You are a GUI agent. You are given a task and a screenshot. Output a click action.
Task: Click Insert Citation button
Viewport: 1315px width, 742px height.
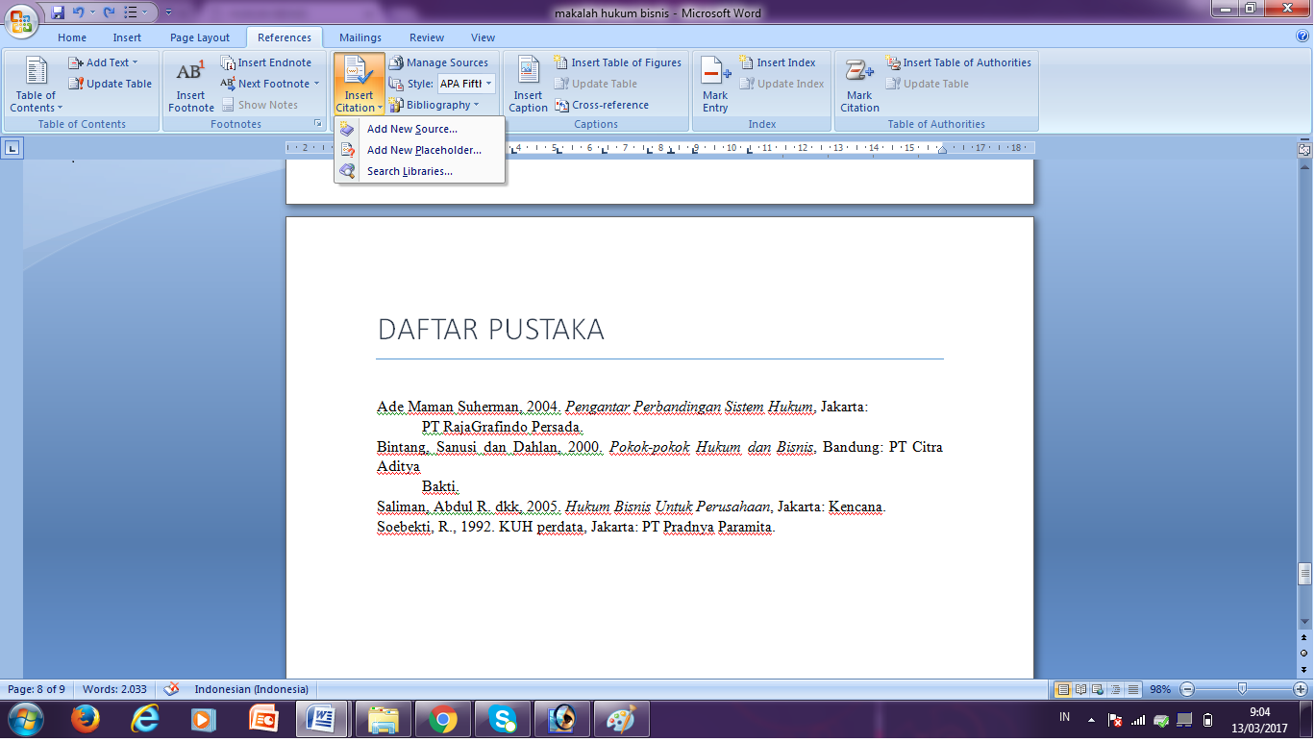click(360, 85)
